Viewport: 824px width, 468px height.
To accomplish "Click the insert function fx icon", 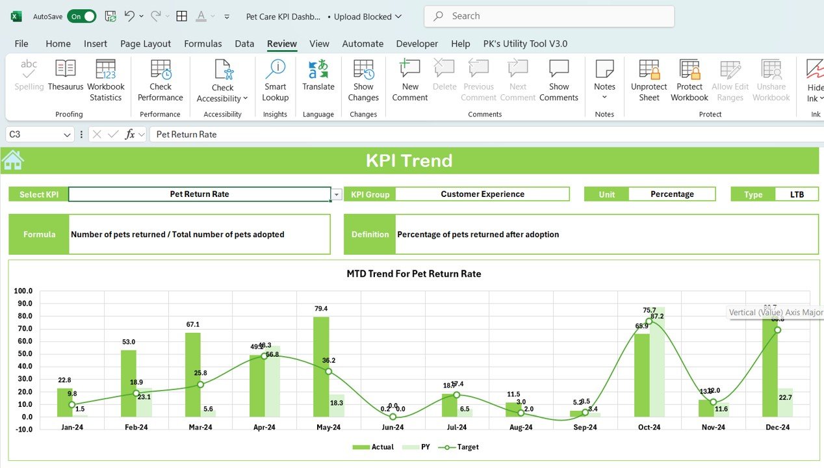I will (x=130, y=134).
